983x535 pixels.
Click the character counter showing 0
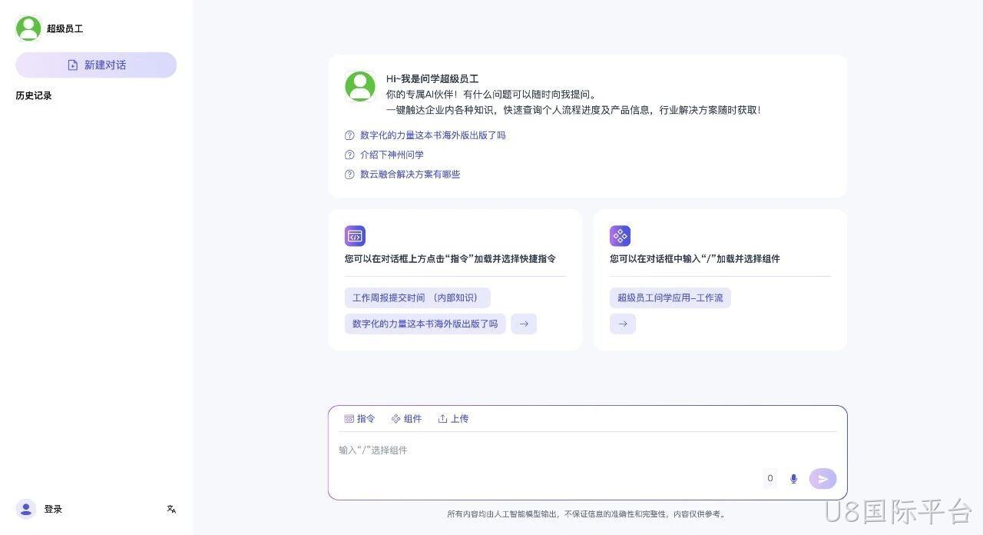click(770, 478)
